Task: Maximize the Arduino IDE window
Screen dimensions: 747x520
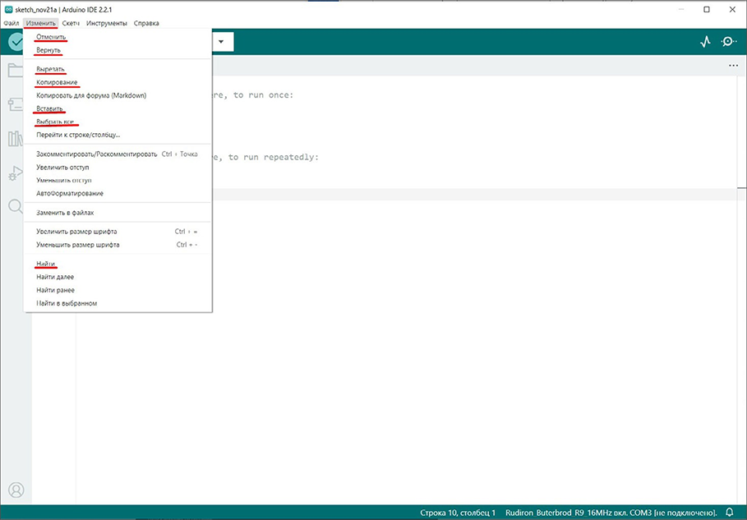Action: [x=707, y=10]
